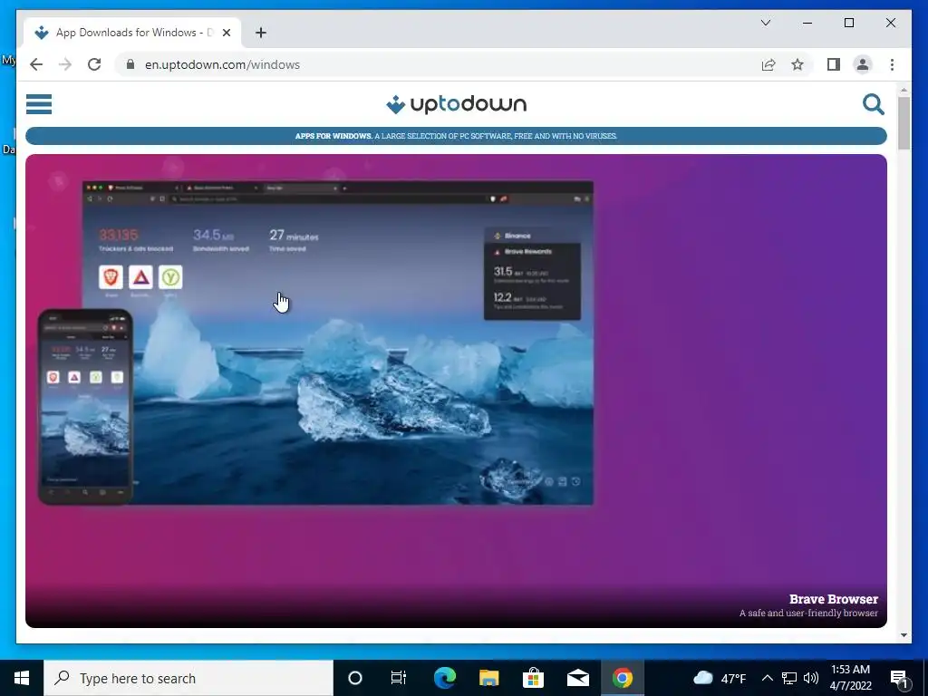Launch Microsoft Edge from taskbar
This screenshot has height=696, width=928.
tap(444, 678)
